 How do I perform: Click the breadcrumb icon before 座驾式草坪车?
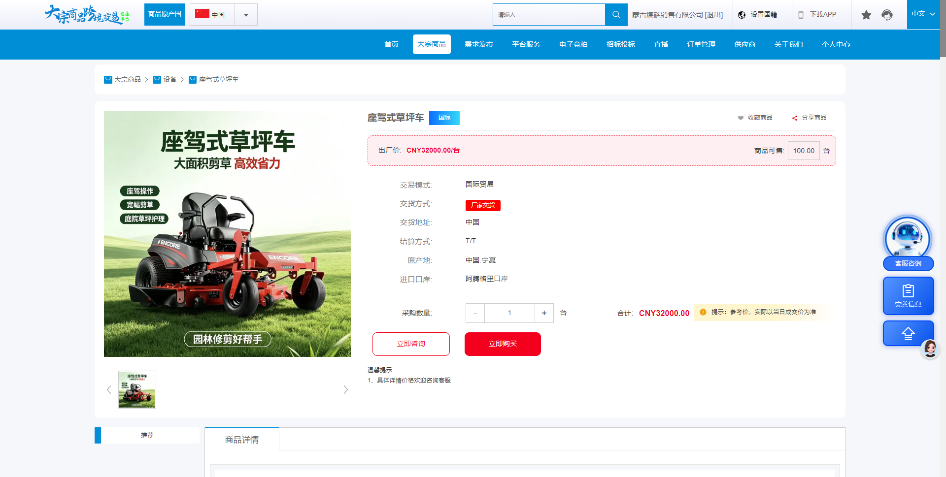tap(193, 79)
